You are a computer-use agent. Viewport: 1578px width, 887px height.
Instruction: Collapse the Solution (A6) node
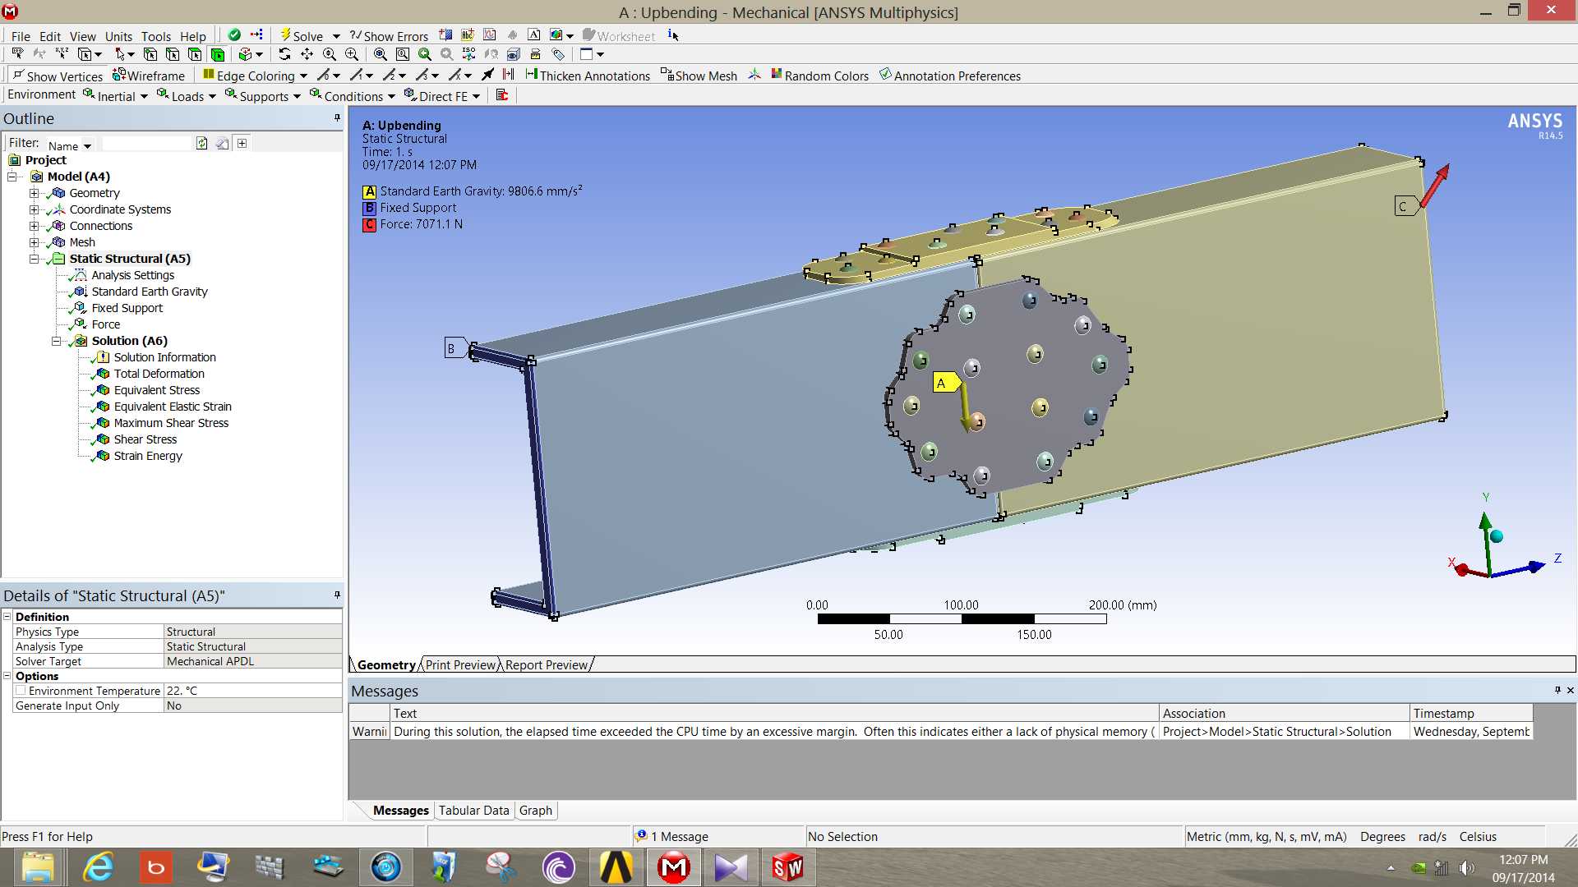56,341
